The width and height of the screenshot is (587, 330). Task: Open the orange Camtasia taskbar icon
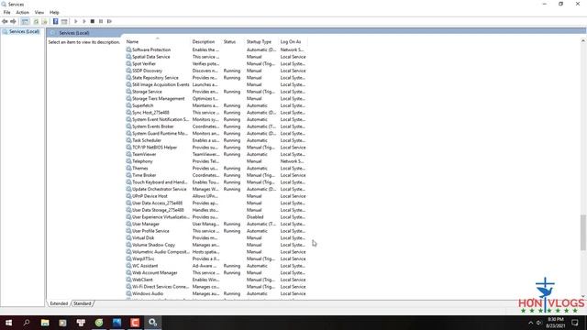(135, 323)
